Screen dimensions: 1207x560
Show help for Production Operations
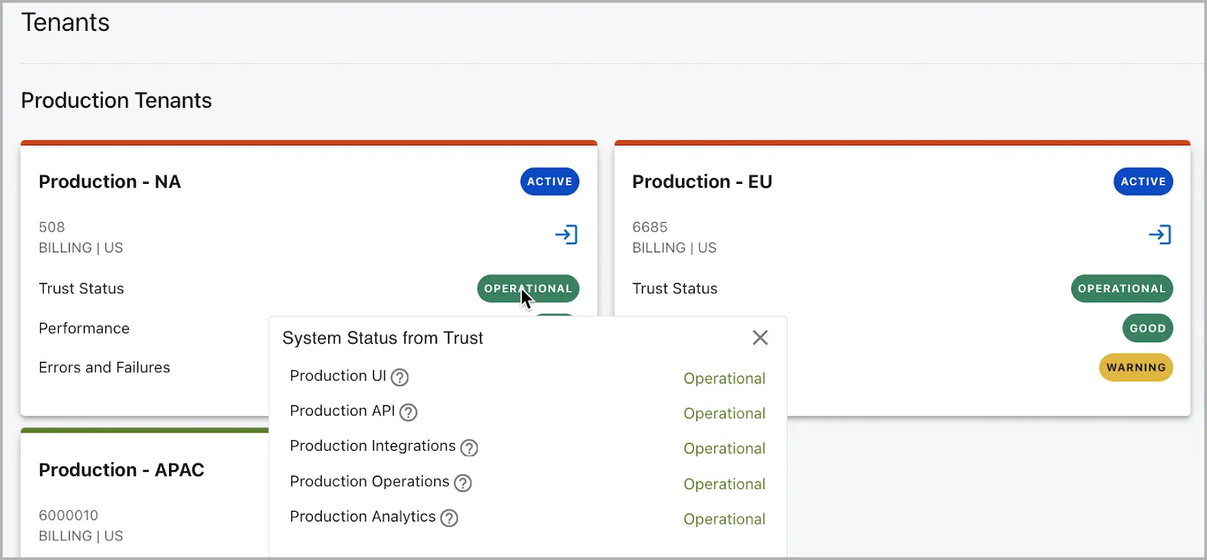[463, 483]
